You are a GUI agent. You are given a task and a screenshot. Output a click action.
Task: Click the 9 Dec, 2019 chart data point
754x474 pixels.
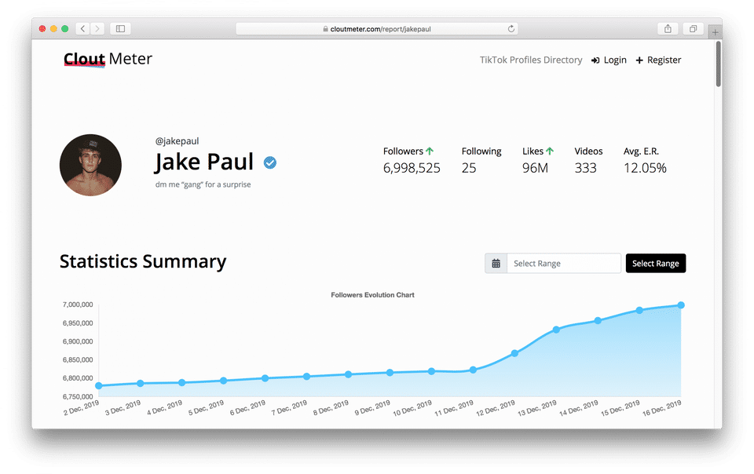point(390,373)
